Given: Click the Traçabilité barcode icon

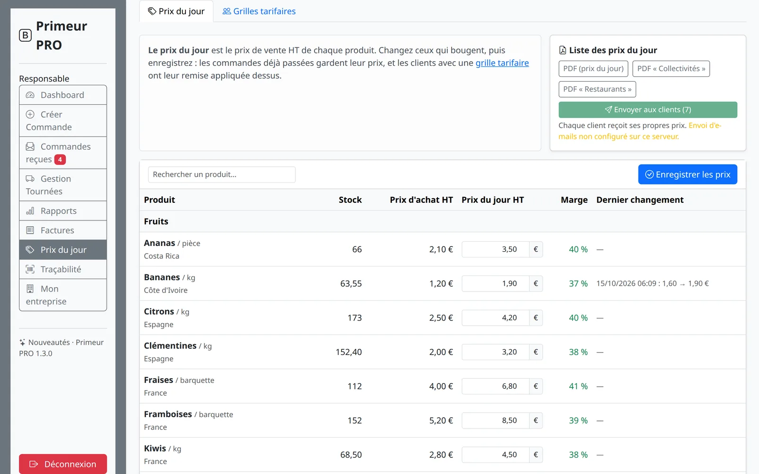Looking at the screenshot, I should [x=30, y=269].
